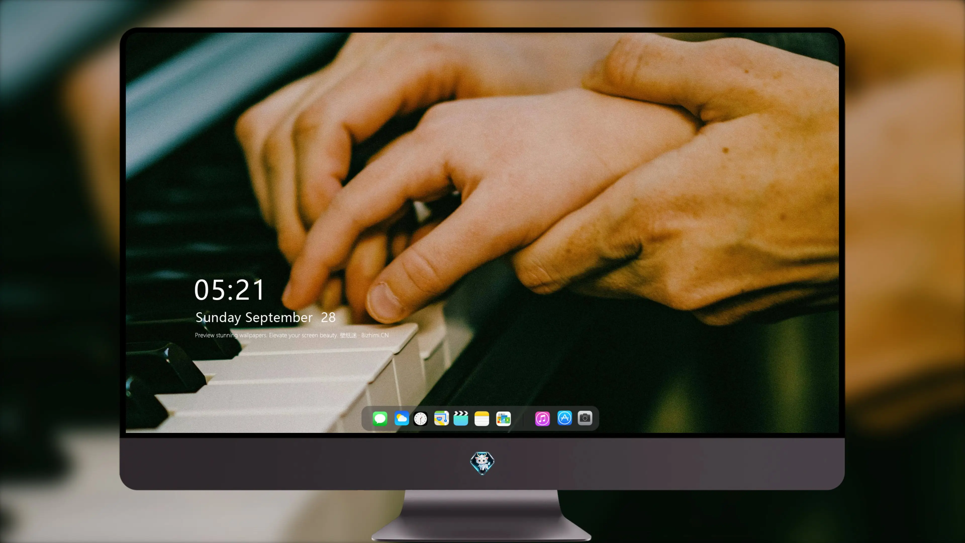The width and height of the screenshot is (965, 543).
Task: Launch the Camera app from the dock
Action: [585, 418]
